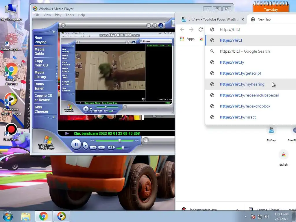Image resolution: width=296 pixels, height=222 pixels.
Task: Open the Skin Chooser
Action: (x=41, y=109)
